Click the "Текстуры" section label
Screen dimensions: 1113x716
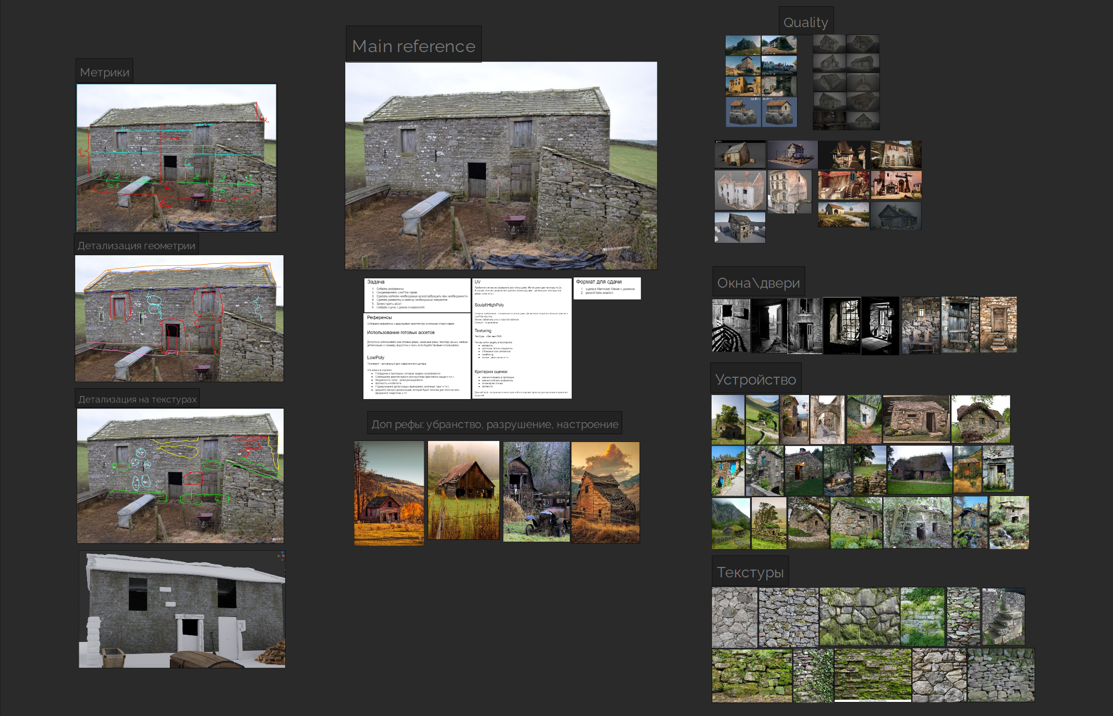(x=750, y=572)
